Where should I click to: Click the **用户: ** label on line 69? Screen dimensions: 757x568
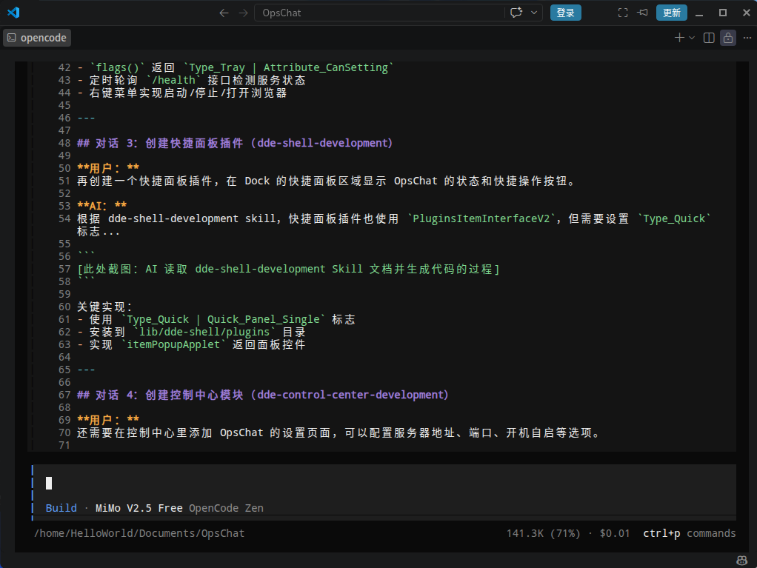108,420
